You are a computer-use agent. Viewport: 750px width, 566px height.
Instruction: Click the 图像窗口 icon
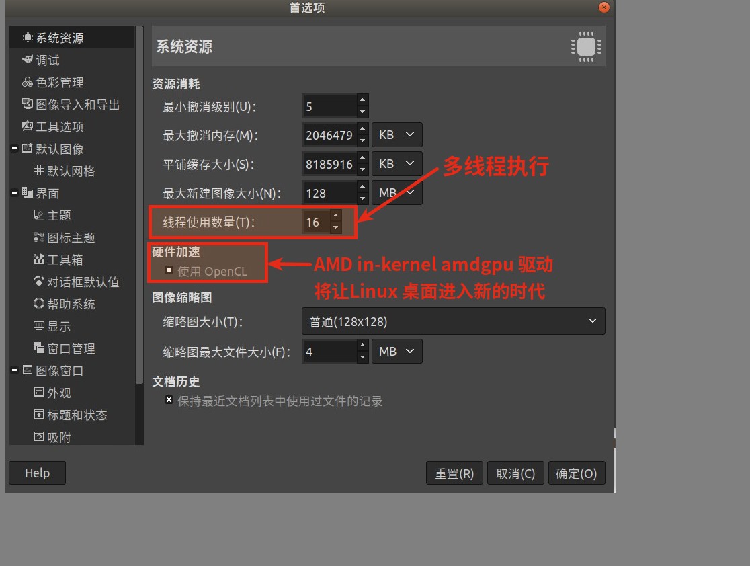28,370
